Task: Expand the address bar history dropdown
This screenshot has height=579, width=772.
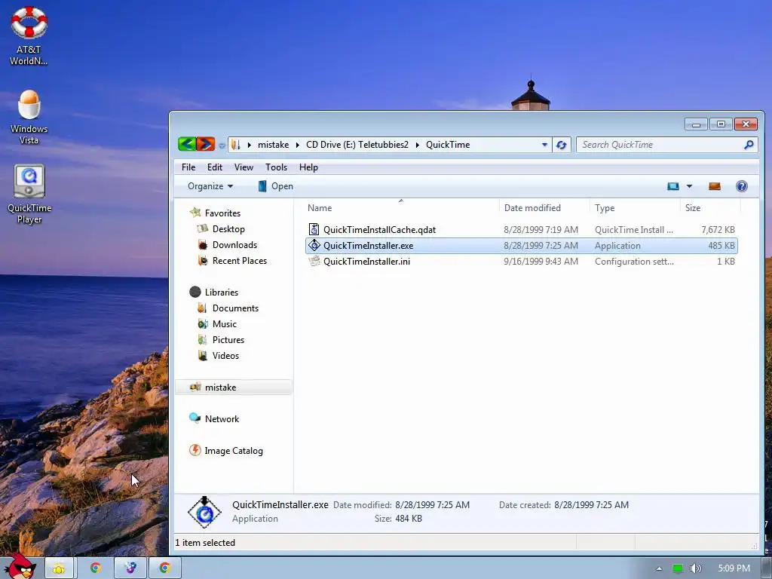Action: click(544, 145)
